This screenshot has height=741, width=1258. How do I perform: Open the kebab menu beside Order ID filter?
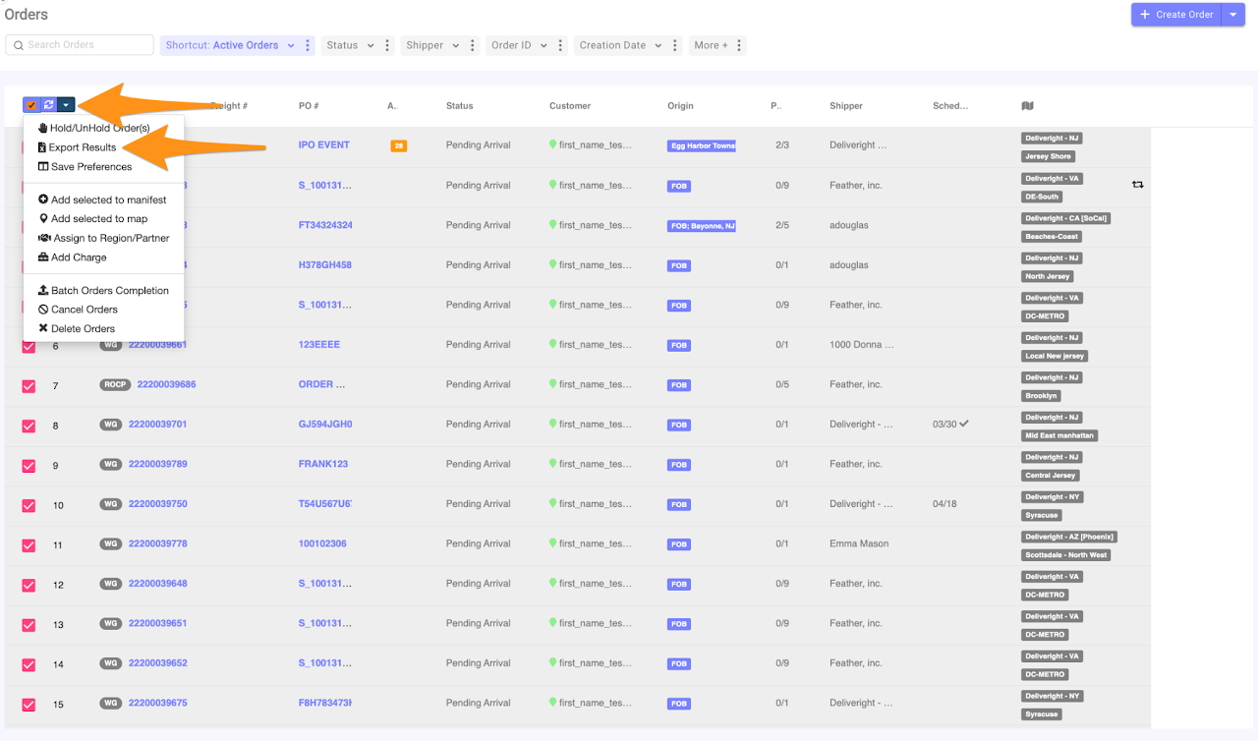(561, 45)
